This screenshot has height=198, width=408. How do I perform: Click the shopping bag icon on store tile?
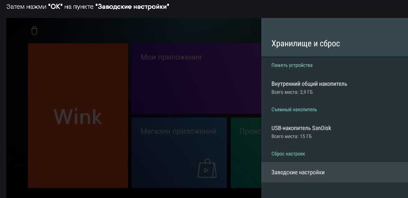pyautogui.click(x=207, y=168)
